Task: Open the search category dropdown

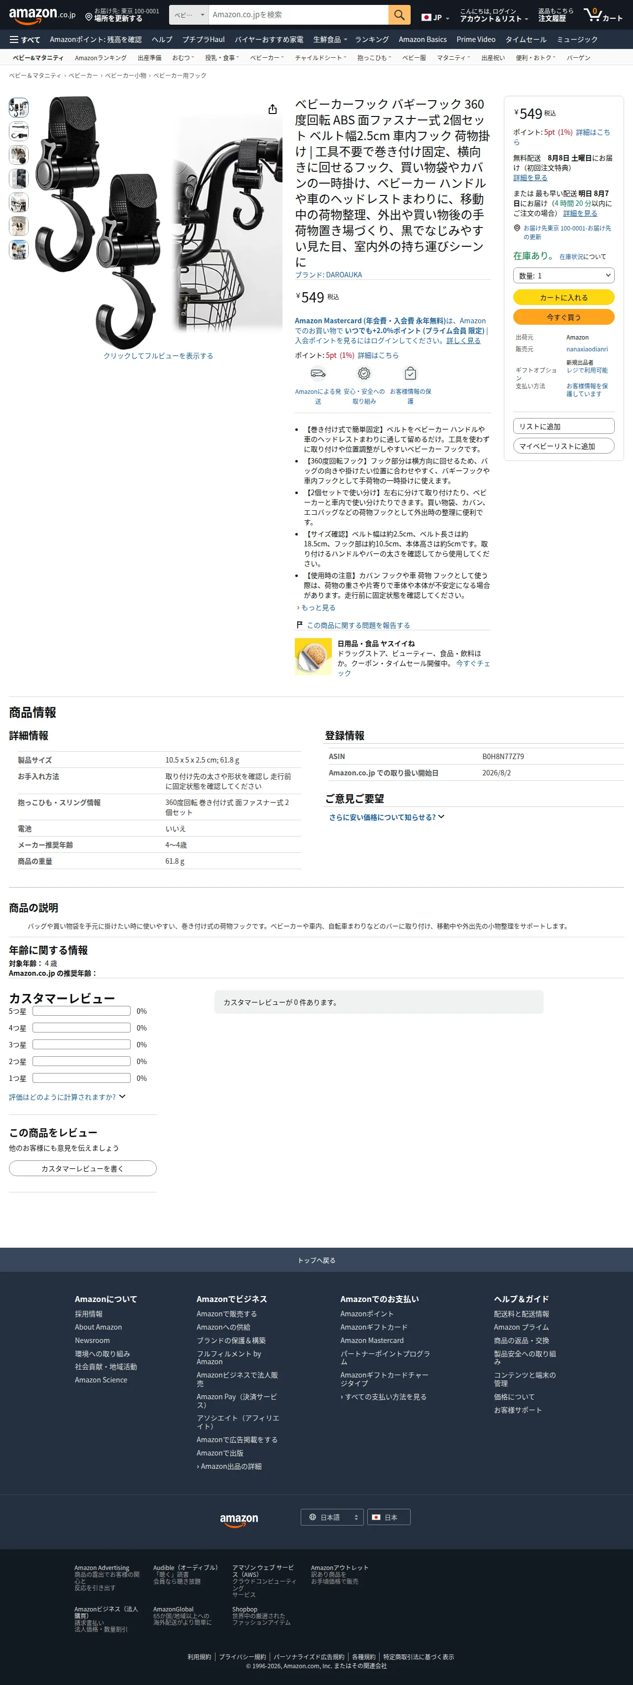Action: pos(189,14)
